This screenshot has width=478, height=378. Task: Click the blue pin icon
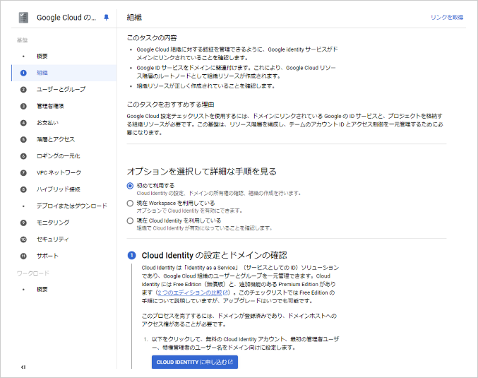click(106, 18)
